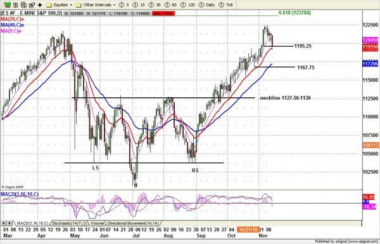Click the LS left shoulder label
The width and height of the screenshot is (380, 244).
[96, 168]
